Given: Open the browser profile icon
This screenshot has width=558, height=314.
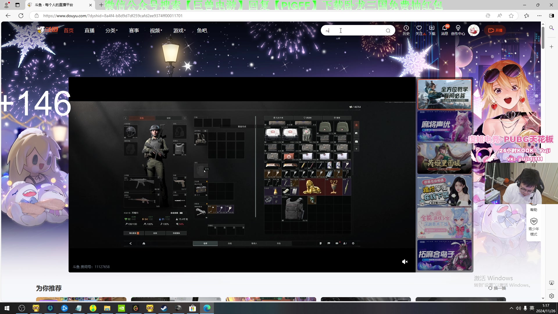Looking at the screenshot, I should click(x=6, y=5).
